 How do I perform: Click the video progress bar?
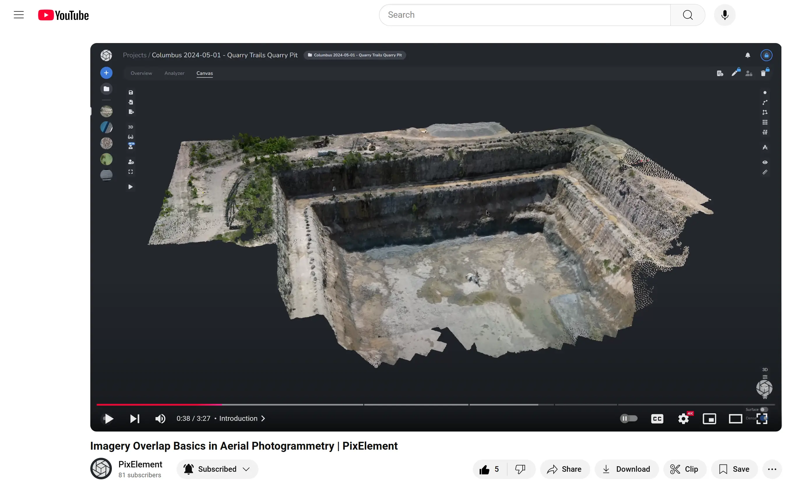(419, 404)
